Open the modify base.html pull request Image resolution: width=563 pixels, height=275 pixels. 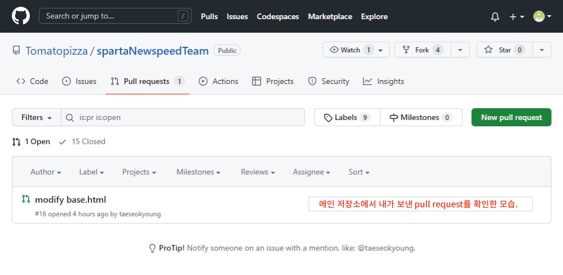tap(70, 199)
